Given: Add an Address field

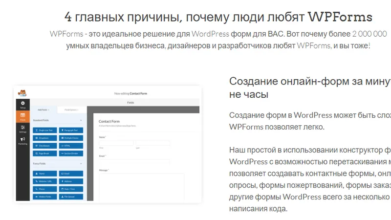Looking at the screenshot, I should [71, 181].
